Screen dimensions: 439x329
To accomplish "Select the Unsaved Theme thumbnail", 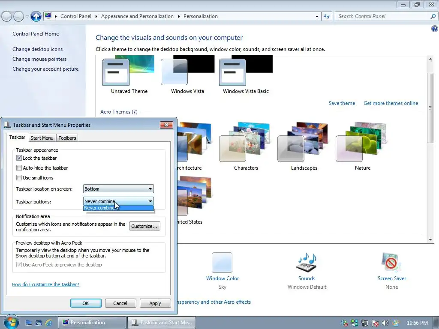I will (x=129, y=75).
